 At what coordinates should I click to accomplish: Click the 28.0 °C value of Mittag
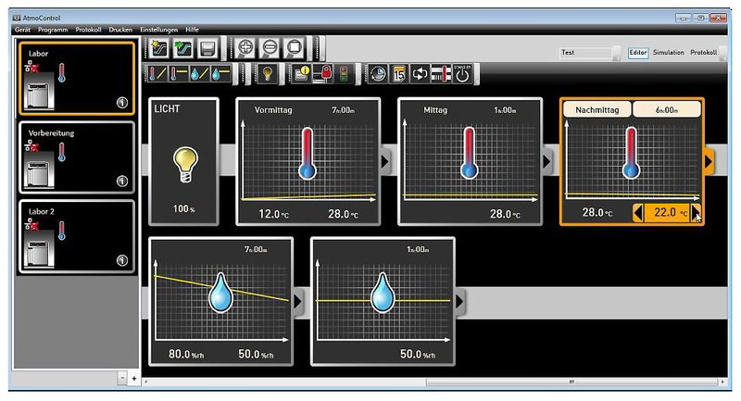[505, 214]
